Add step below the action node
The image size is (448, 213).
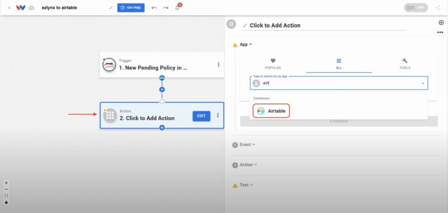[162, 128]
